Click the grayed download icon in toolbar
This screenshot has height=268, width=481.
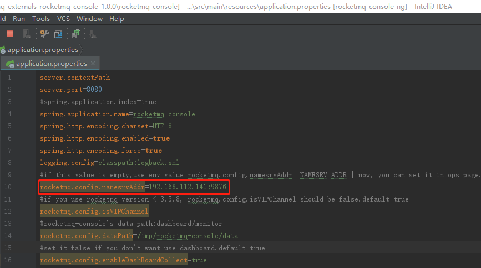(x=93, y=34)
